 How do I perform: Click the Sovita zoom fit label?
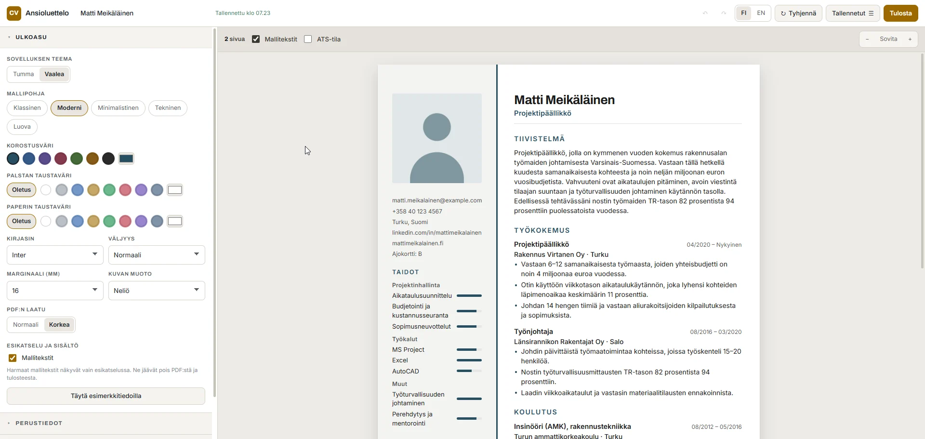coord(888,40)
